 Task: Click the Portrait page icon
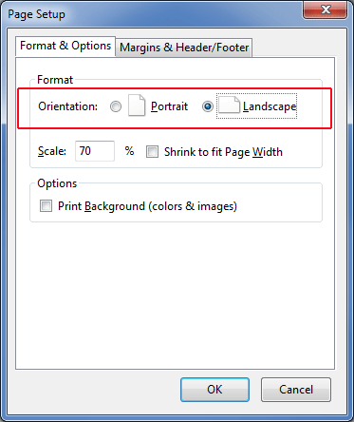tap(137, 105)
